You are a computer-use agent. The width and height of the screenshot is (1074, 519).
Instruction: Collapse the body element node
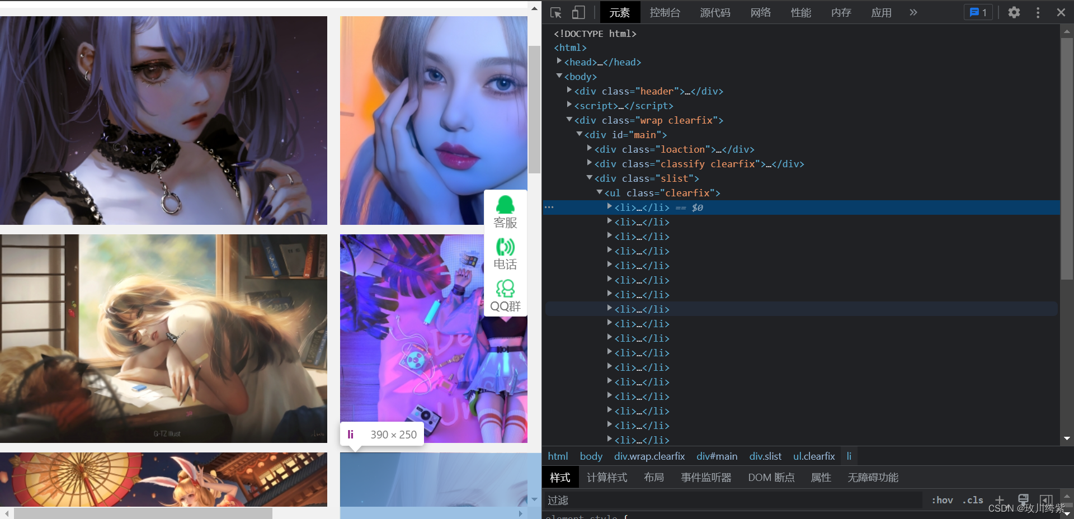pos(559,76)
